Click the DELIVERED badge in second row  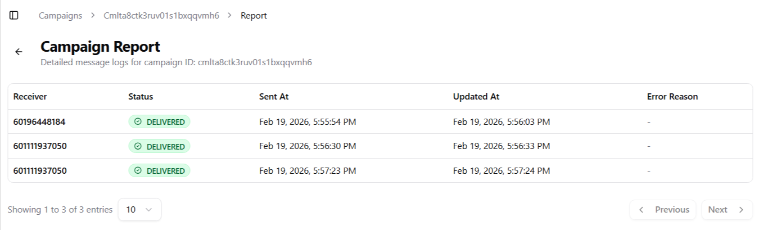click(159, 146)
